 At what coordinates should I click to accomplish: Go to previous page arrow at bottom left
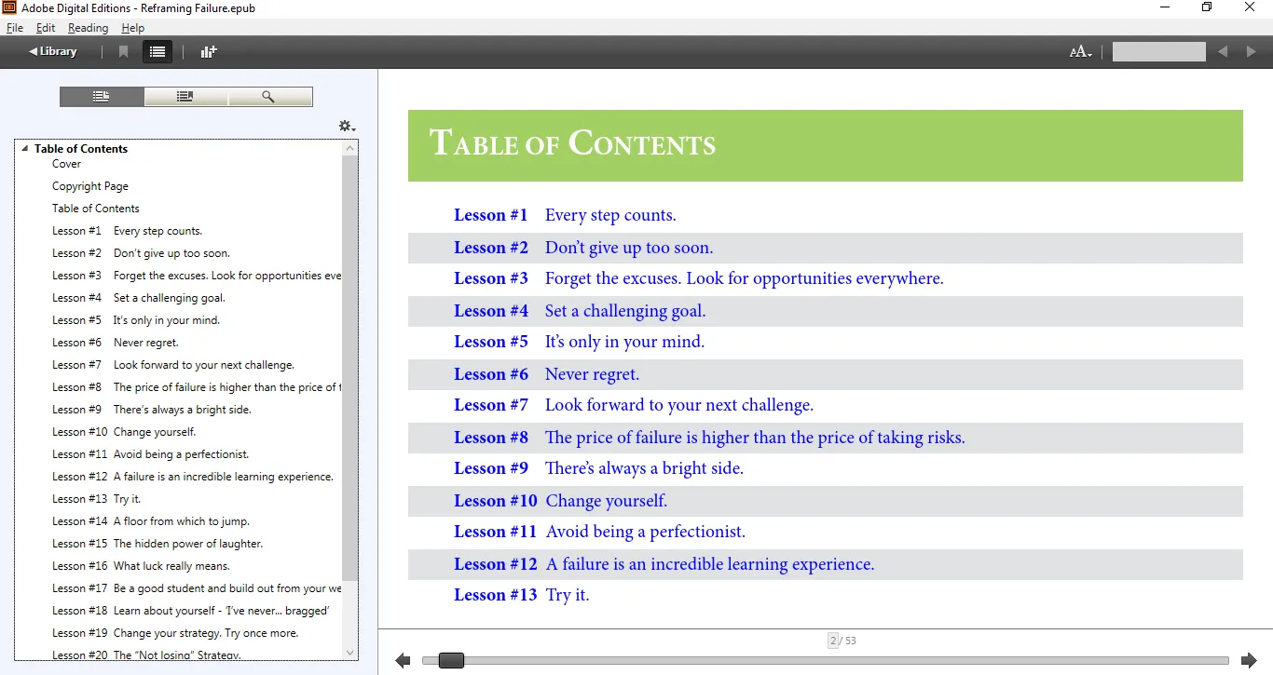(403, 660)
